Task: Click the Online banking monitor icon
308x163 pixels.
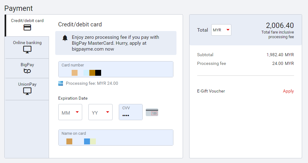Action: 27,50
